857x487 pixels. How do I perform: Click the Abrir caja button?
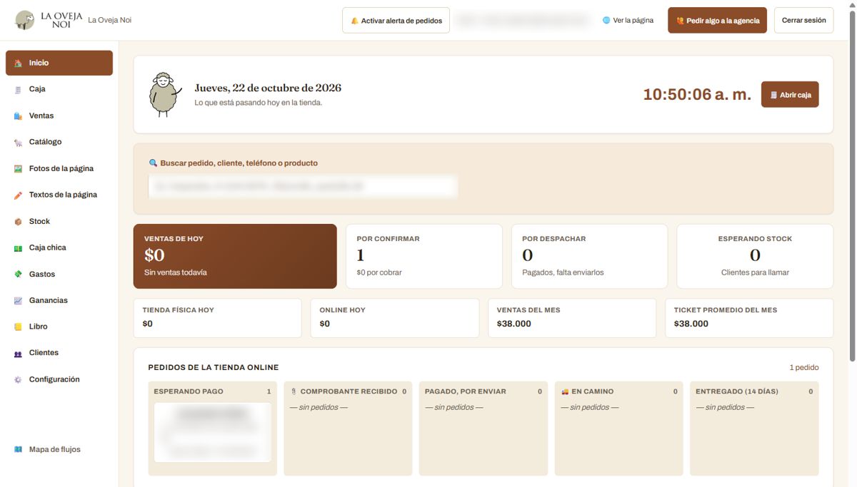tap(790, 94)
